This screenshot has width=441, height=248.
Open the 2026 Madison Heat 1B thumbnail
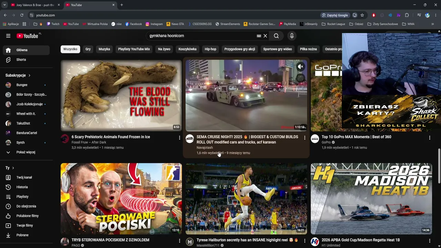(371, 199)
